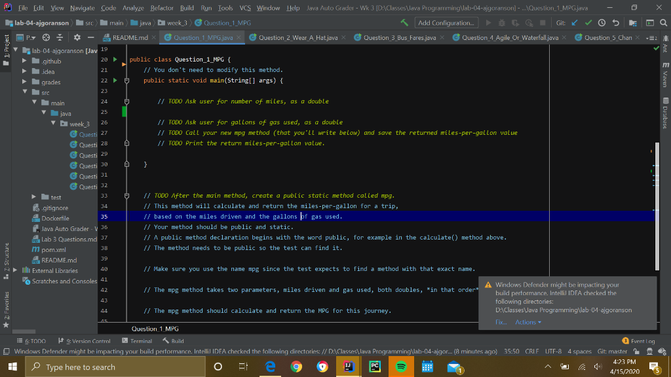This screenshot has height=377, width=671.
Task: Click the Windows taskbar search box
Action: coord(111,367)
